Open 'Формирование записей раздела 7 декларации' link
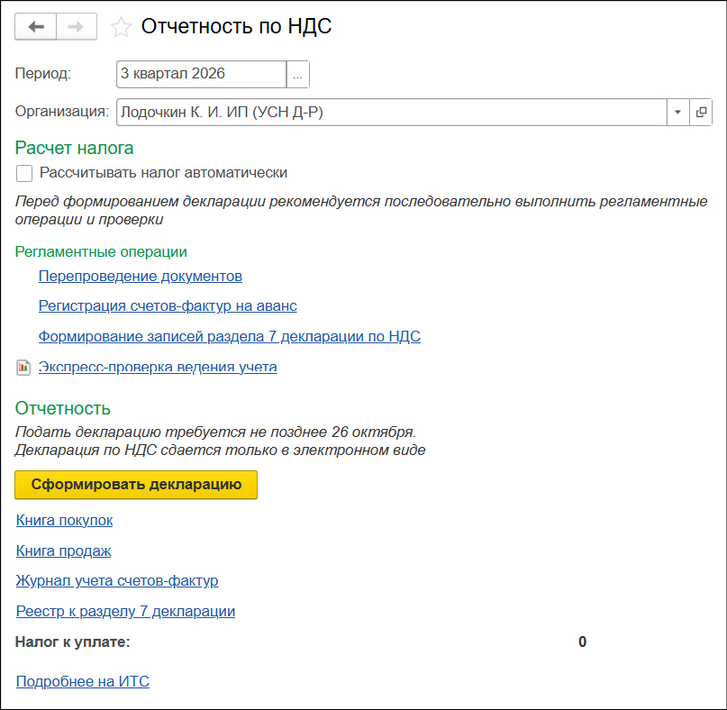 pyautogui.click(x=229, y=336)
